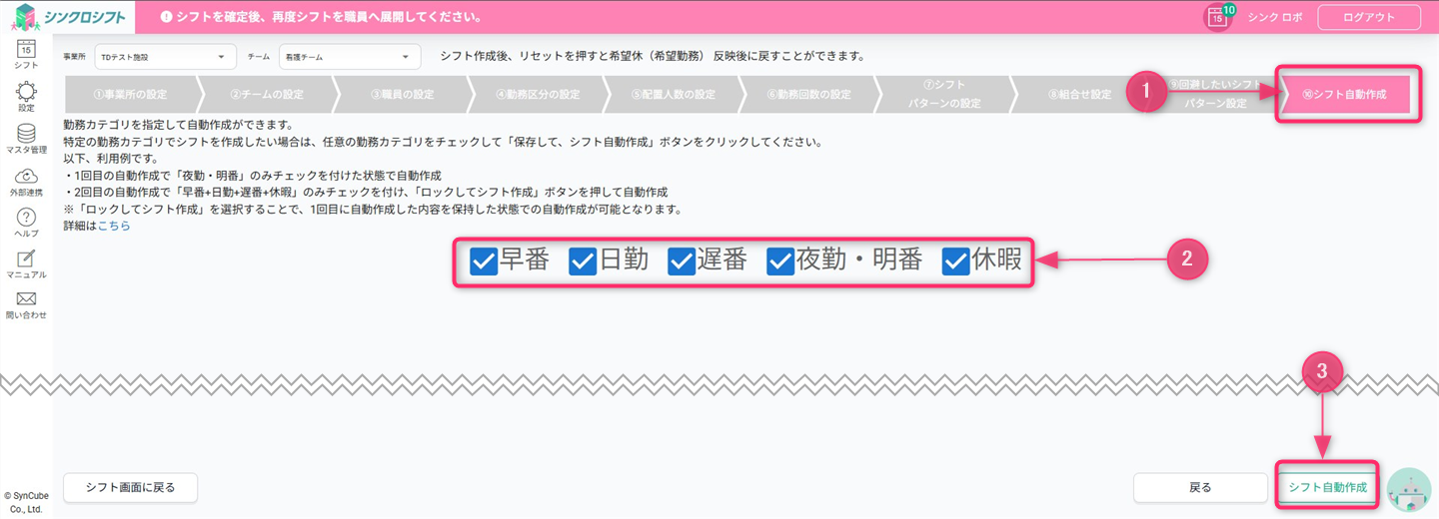Open the ヘルプ question mark icon
This screenshot has height=519, width=1439.
pyautogui.click(x=26, y=219)
